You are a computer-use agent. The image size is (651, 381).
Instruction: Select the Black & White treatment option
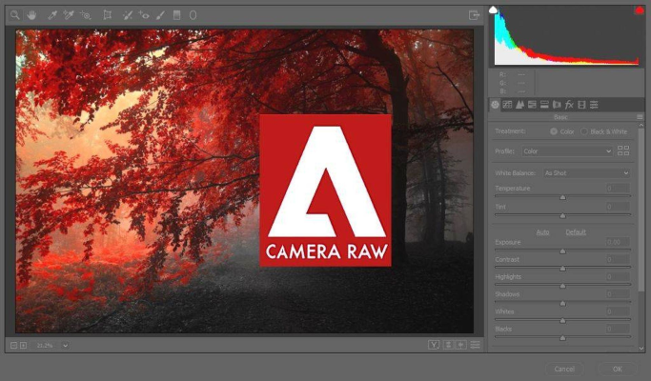(x=584, y=130)
